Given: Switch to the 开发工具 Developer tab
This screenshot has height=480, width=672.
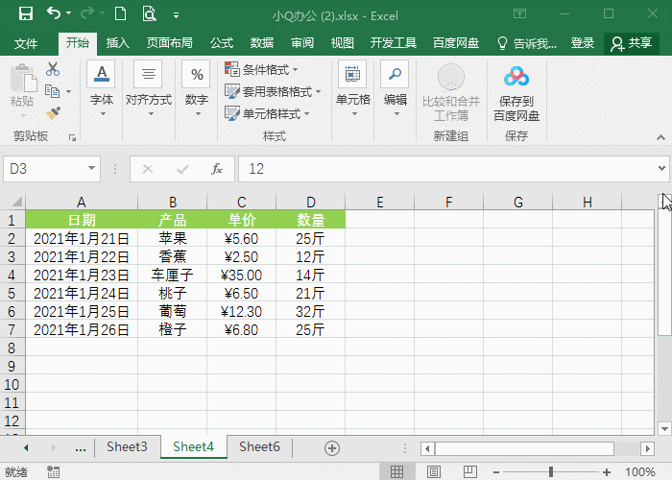Looking at the screenshot, I should [394, 43].
